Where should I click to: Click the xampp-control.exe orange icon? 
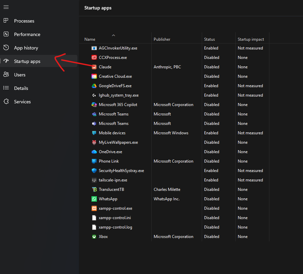(x=94, y=208)
